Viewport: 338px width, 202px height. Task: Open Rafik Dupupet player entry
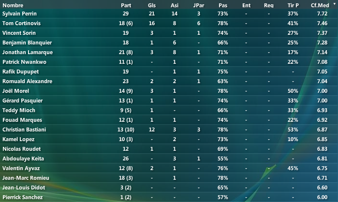click(20, 72)
